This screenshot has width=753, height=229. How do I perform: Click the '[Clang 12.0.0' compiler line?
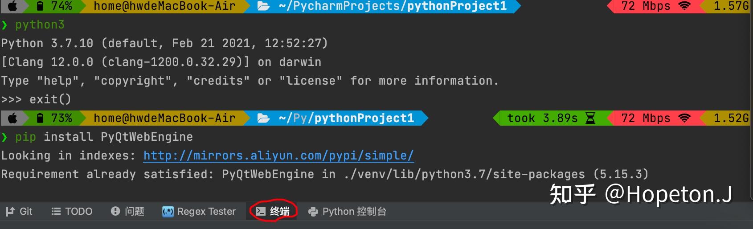[x=161, y=62]
